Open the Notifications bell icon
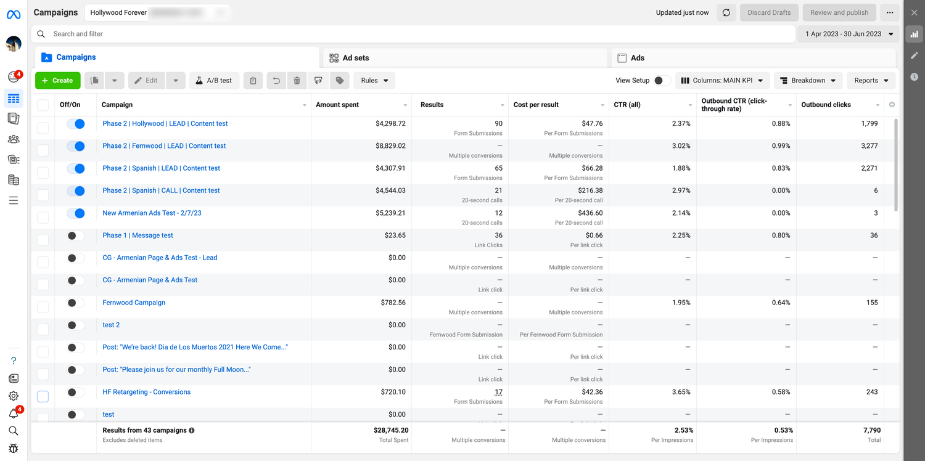Screen dimensions: 925x461 (14, 414)
